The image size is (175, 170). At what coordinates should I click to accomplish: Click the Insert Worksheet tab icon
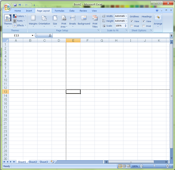52,162
